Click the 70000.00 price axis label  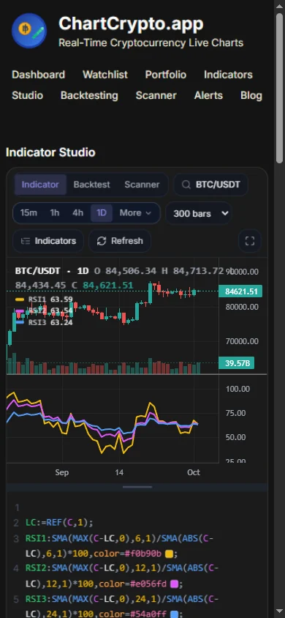242,341
